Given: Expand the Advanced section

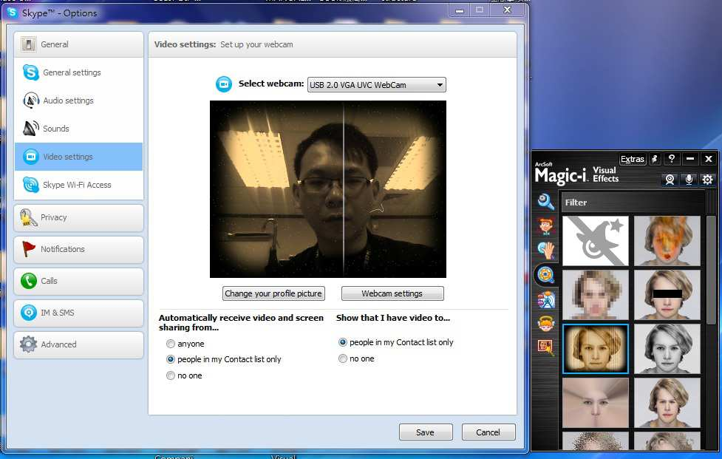Looking at the screenshot, I should (x=79, y=345).
